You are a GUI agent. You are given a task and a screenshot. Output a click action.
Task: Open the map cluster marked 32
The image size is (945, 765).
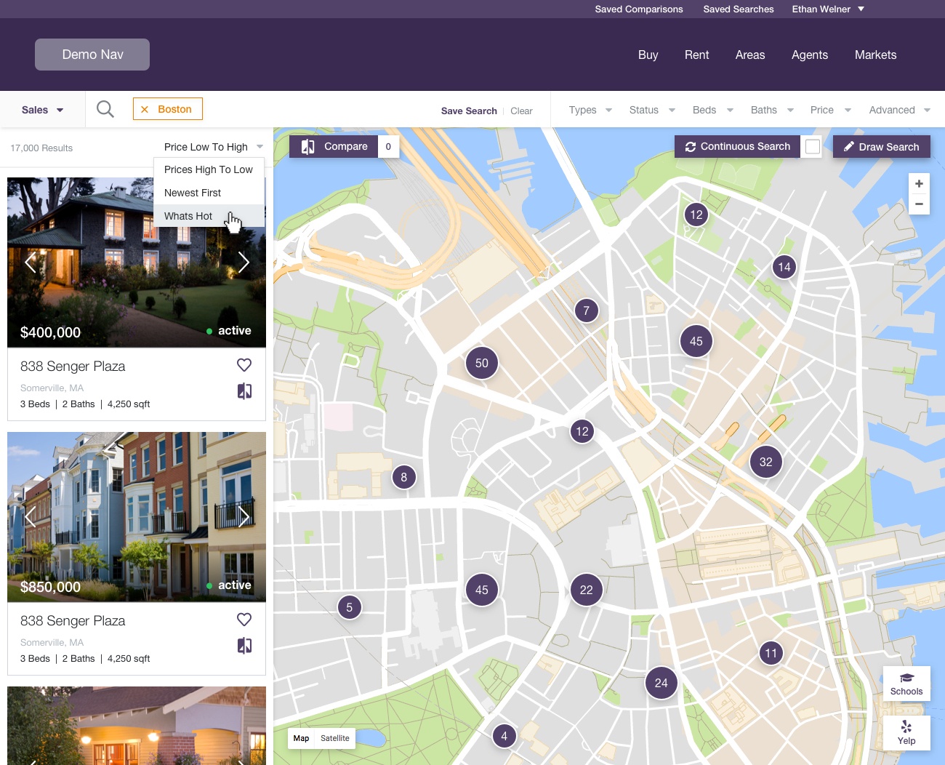(x=766, y=462)
